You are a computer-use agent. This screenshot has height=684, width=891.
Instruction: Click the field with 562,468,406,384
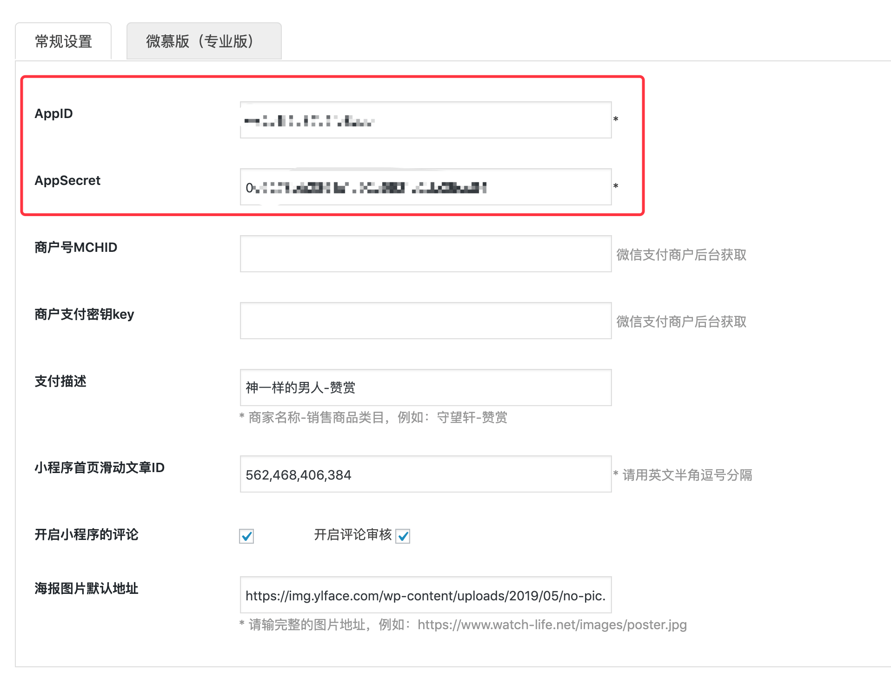425,474
